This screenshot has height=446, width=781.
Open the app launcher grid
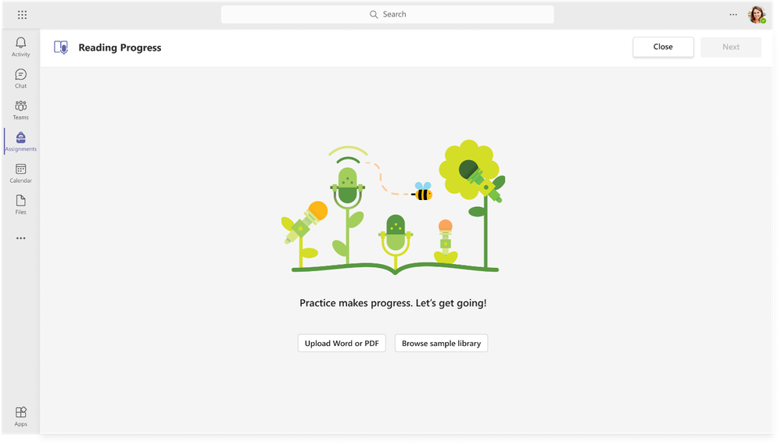click(x=22, y=15)
